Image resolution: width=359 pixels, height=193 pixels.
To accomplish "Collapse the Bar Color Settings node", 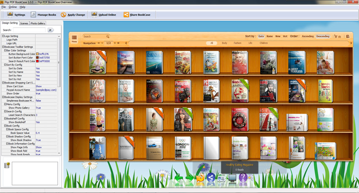I will point(5,50).
